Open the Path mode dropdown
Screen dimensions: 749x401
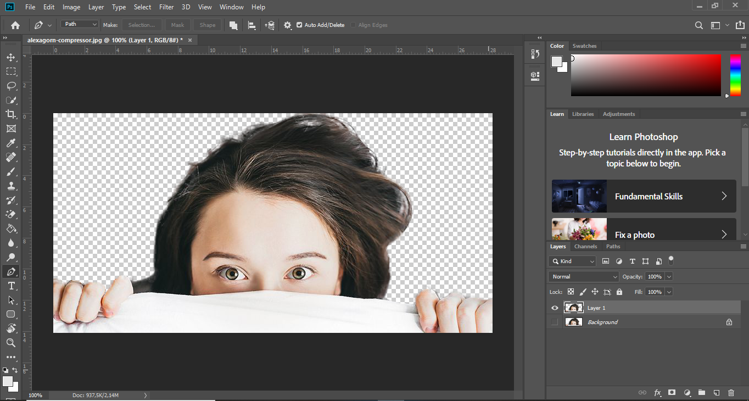80,25
